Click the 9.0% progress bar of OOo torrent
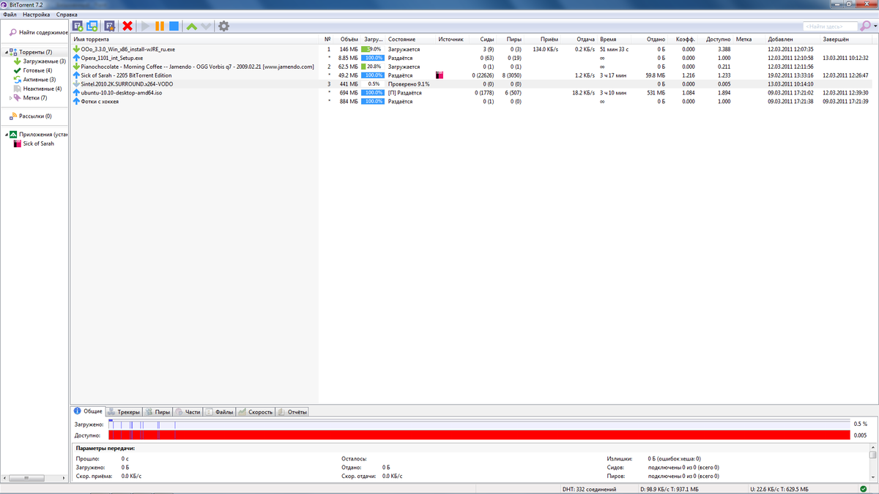 tap(373, 49)
